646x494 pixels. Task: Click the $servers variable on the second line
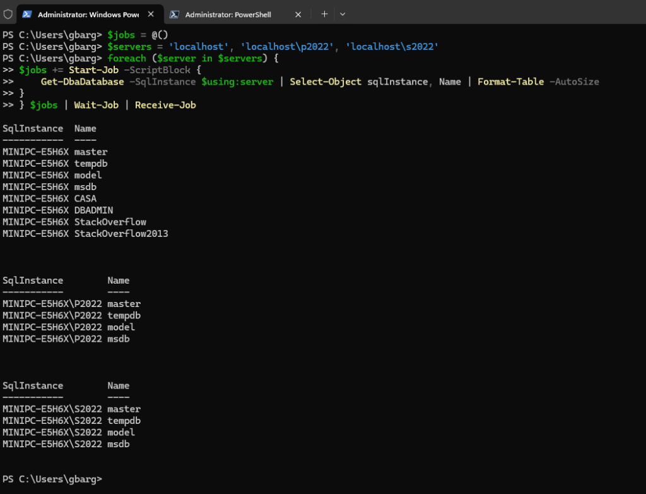click(x=129, y=46)
